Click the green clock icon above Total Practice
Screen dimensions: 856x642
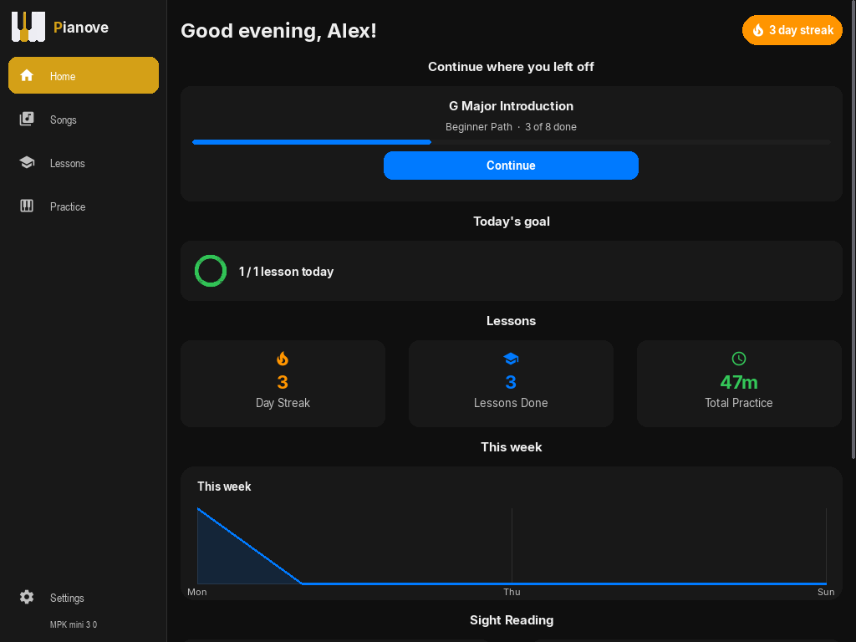click(739, 359)
